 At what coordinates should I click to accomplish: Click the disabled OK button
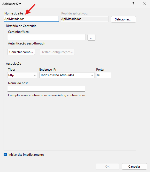[x=107, y=166]
